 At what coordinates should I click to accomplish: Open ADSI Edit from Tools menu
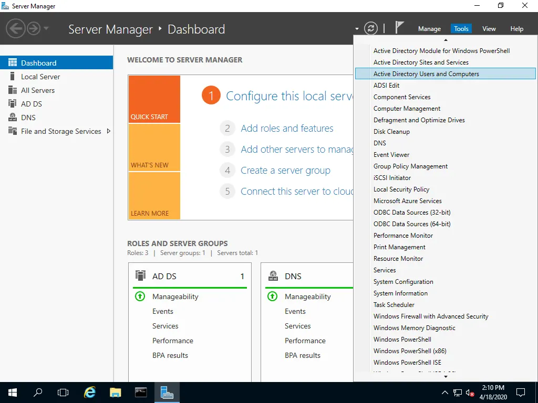pos(446,86)
